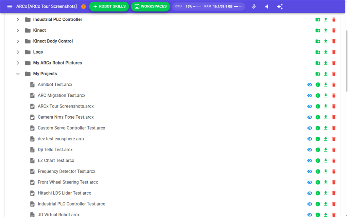Screen dimensions: 348x217
Task: Click ARCx project title in header
Action: coord(46,6)
